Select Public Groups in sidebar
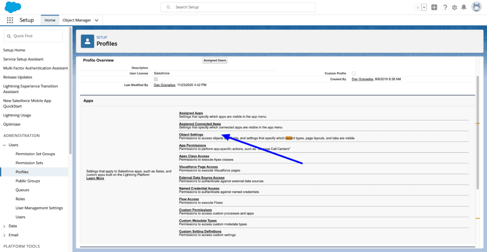This screenshot has height=252, width=487. [28, 181]
